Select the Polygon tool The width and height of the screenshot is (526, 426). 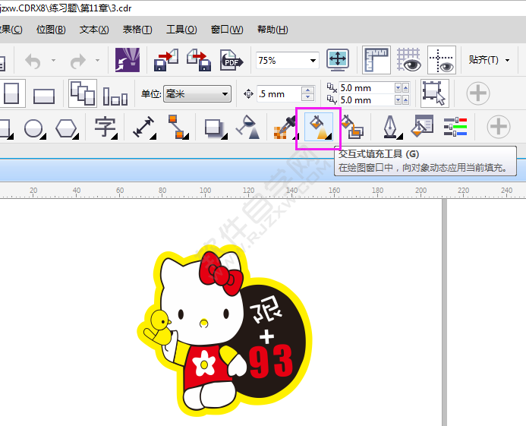67,128
